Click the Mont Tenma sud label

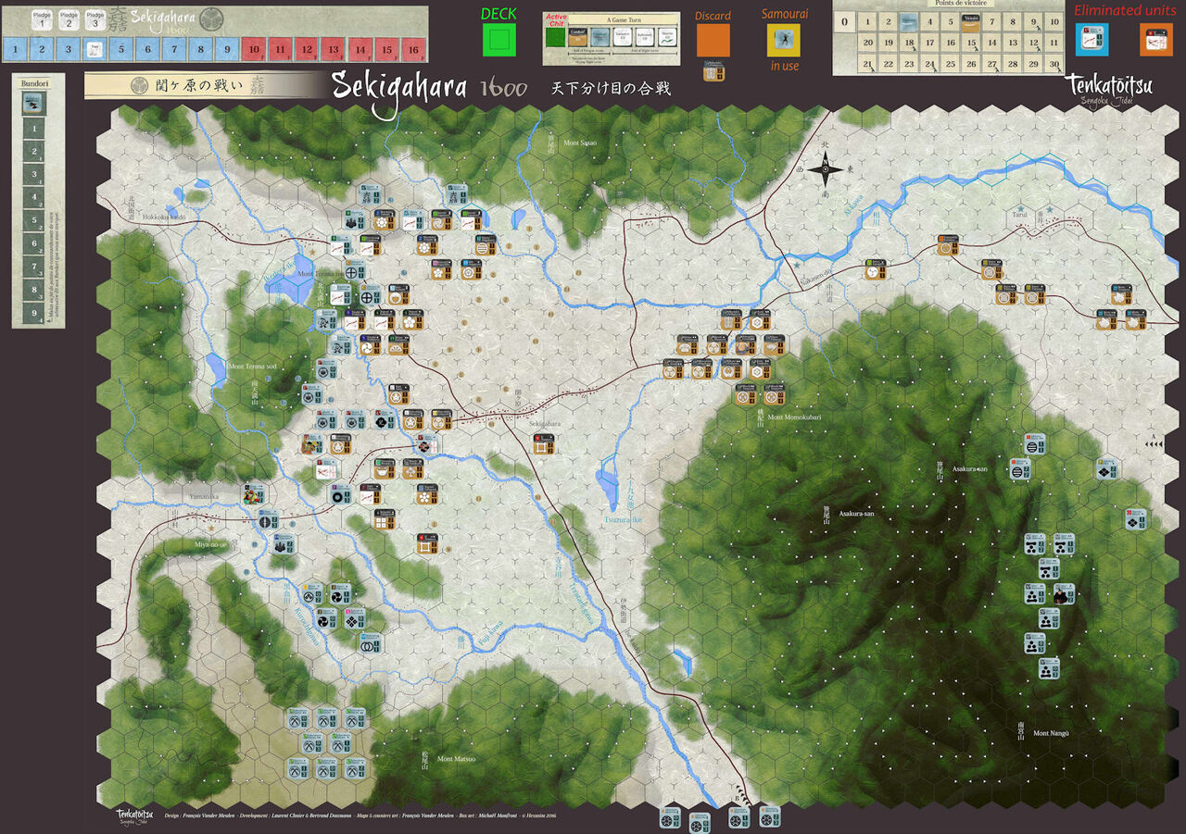tap(253, 367)
